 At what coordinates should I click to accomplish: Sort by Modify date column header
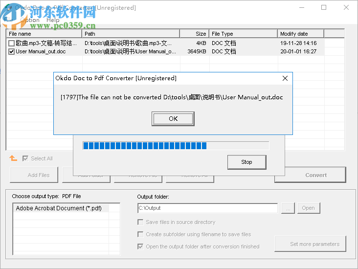(x=301, y=34)
